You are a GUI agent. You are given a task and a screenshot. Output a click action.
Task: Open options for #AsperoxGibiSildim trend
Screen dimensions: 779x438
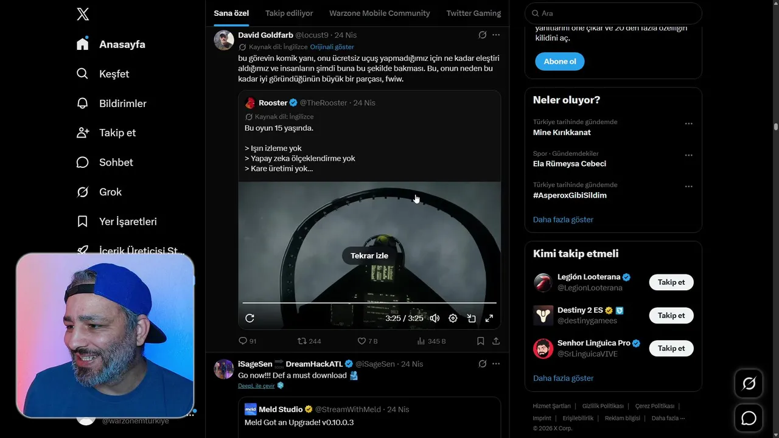tap(688, 187)
